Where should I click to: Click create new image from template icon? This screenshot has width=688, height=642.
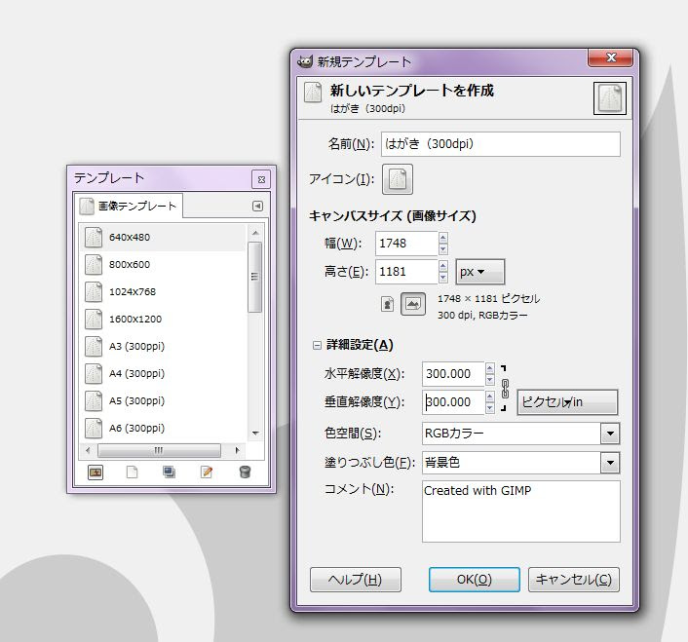(x=96, y=472)
